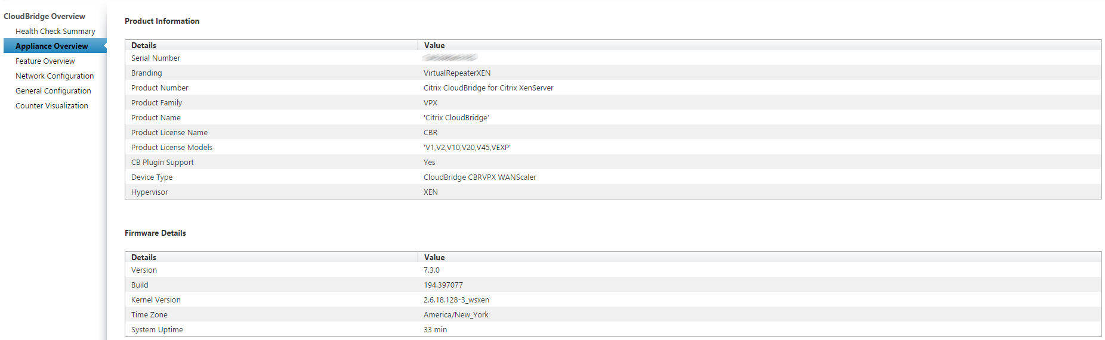Click the Firmware Details section title

pyautogui.click(x=155, y=233)
